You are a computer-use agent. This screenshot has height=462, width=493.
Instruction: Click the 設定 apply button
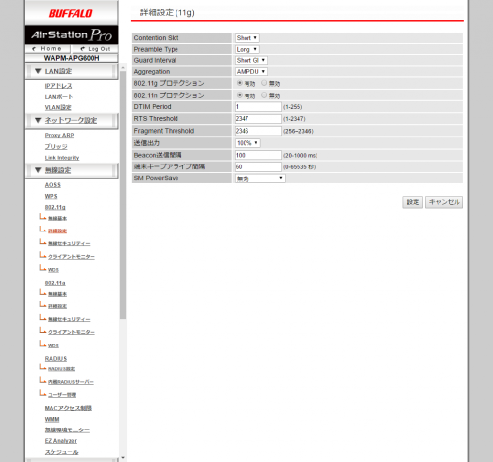413,202
